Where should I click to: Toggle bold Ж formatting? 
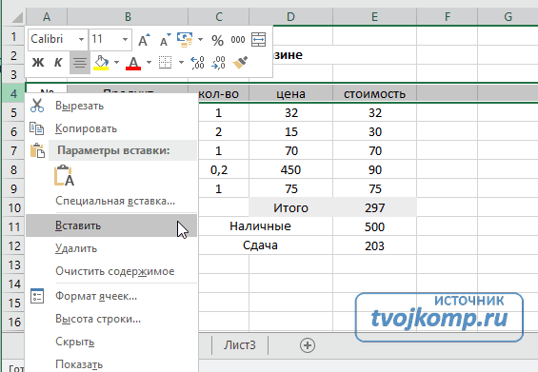click(x=38, y=63)
